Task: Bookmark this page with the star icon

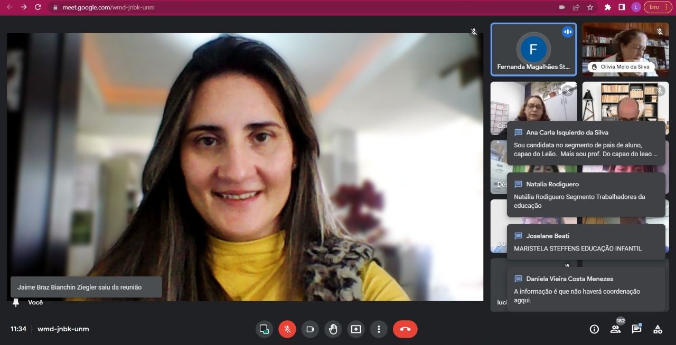Action: pyautogui.click(x=590, y=7)
